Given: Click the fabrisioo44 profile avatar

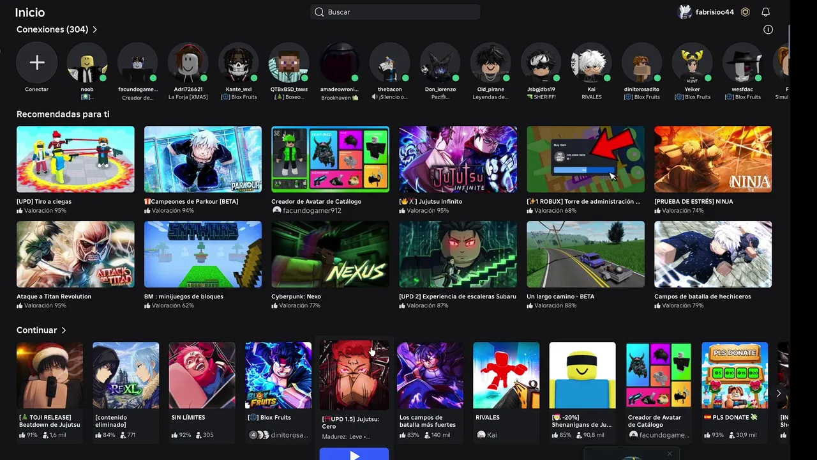Looking at the screenshot, I should (x=685, y=12).
